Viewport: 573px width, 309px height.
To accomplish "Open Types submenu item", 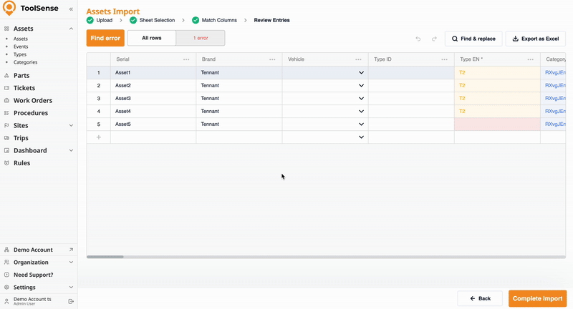I will point(20,54).
